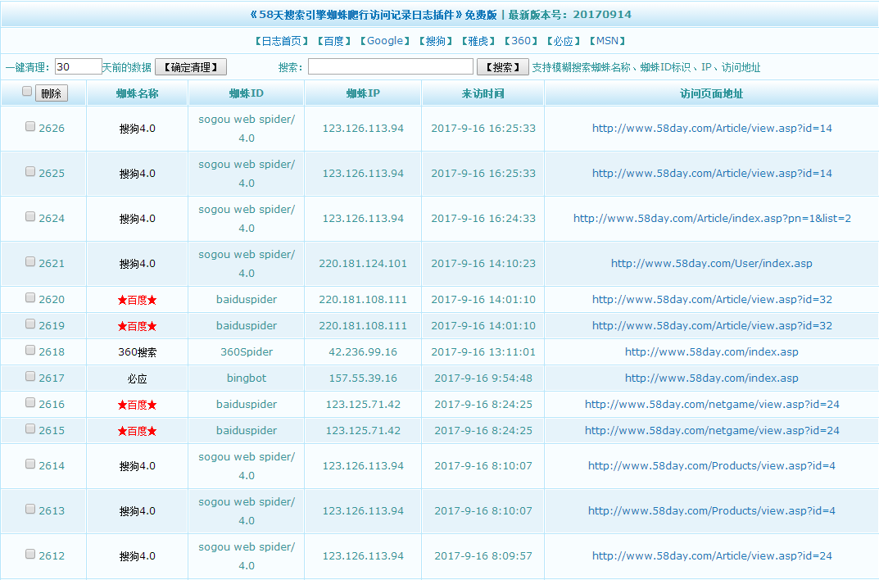Click the 蜘蛛ID column header
The image size is (879, 580).
(x=246, y=93)
